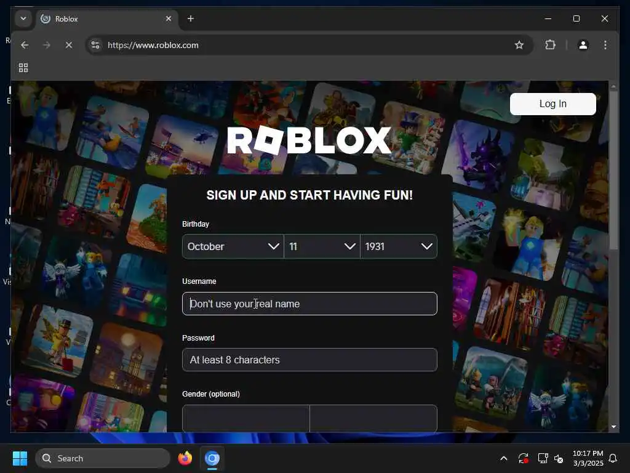Image resolution: width=630 pixels, height=473 pixels.
Task: Select the left gender option button
Action: pyautogui.click(x=246, y=418)
